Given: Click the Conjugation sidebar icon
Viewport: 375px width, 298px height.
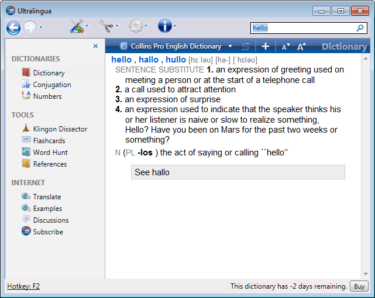Looking at the screenshot, I should coord(26,84).
